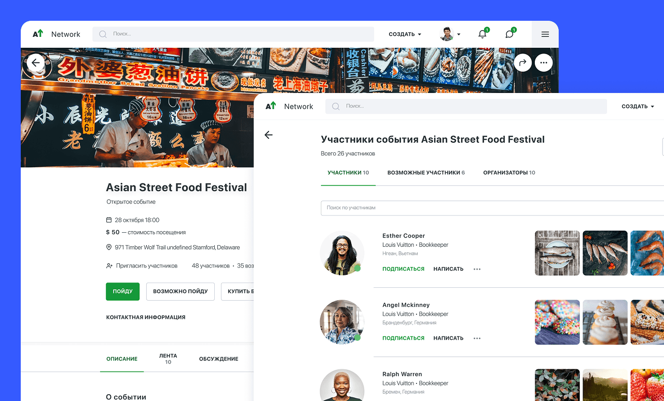Open more options for Angel Mckinney
This screenshot has height=401, width=664.
click(x=477, y=338)
